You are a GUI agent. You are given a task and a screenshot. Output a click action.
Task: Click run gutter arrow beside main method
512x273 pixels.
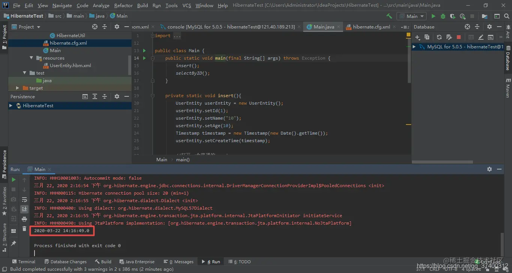(144, 58)
